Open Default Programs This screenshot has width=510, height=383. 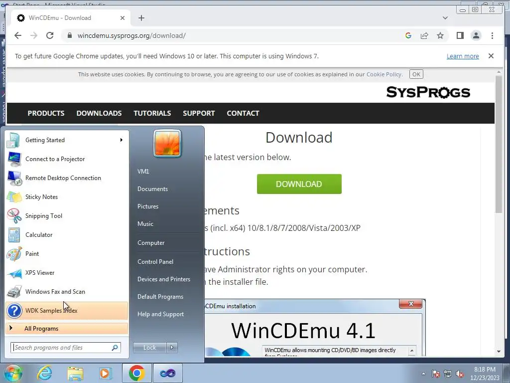click(160, 297)
